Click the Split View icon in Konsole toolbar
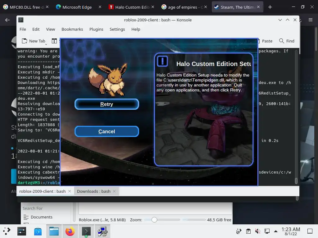 [54, 41]
